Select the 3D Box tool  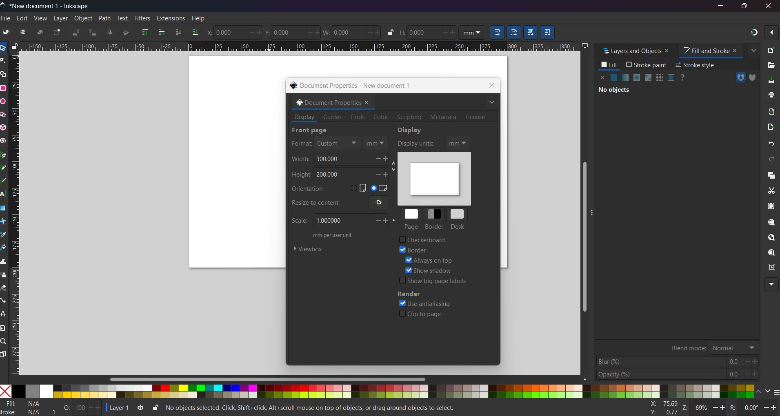tap(3, 127)
